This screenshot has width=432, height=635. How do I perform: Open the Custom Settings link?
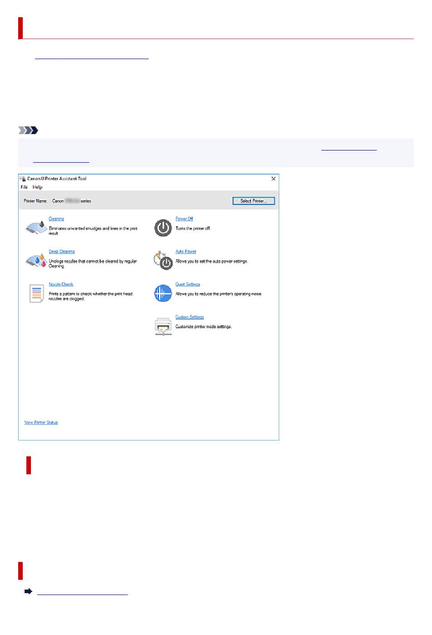190,317
